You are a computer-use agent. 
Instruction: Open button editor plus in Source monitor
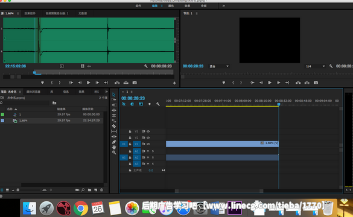tap(174, 83)
